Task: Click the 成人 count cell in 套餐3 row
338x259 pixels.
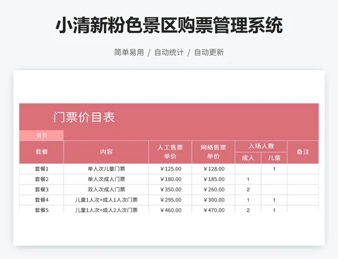Action: click(248, 189)
